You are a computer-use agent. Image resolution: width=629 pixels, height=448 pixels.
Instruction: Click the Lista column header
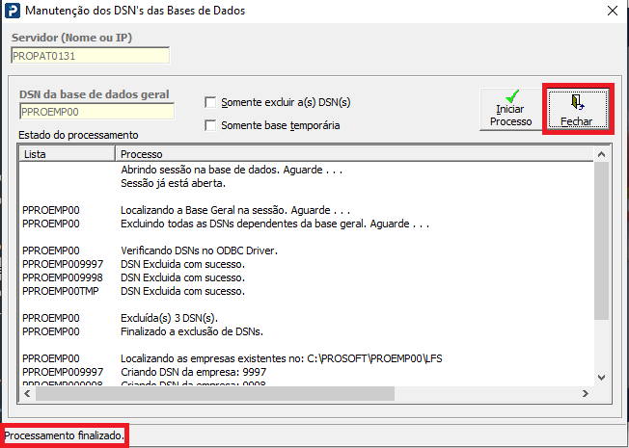pos(67,154)
